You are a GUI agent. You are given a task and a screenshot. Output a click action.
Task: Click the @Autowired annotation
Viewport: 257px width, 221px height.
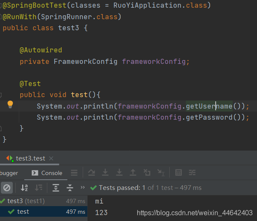(x=41, y=50)
